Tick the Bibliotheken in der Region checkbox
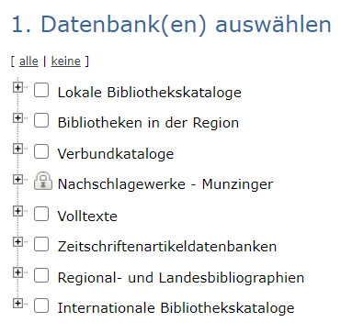Viewport: 341px width, 333px height. click(41, 120)
